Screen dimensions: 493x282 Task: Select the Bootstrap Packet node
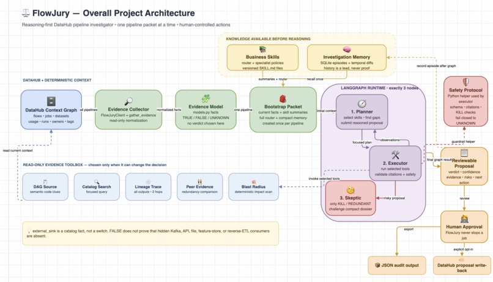point(283,109)
